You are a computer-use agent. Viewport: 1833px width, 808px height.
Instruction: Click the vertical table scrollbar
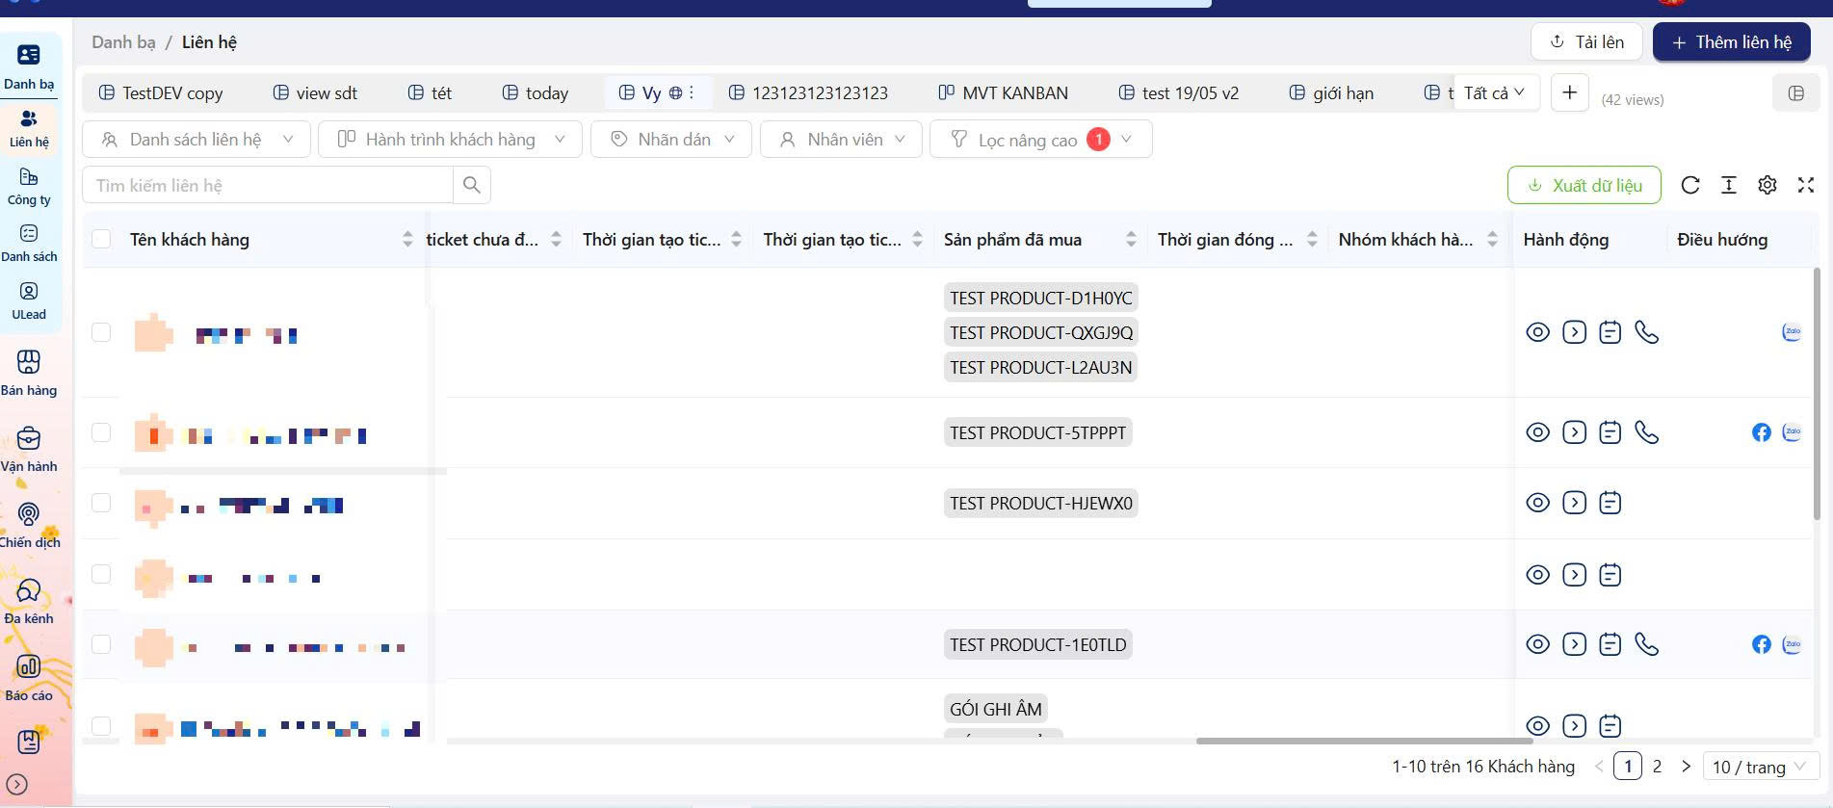click(1817, 393)
